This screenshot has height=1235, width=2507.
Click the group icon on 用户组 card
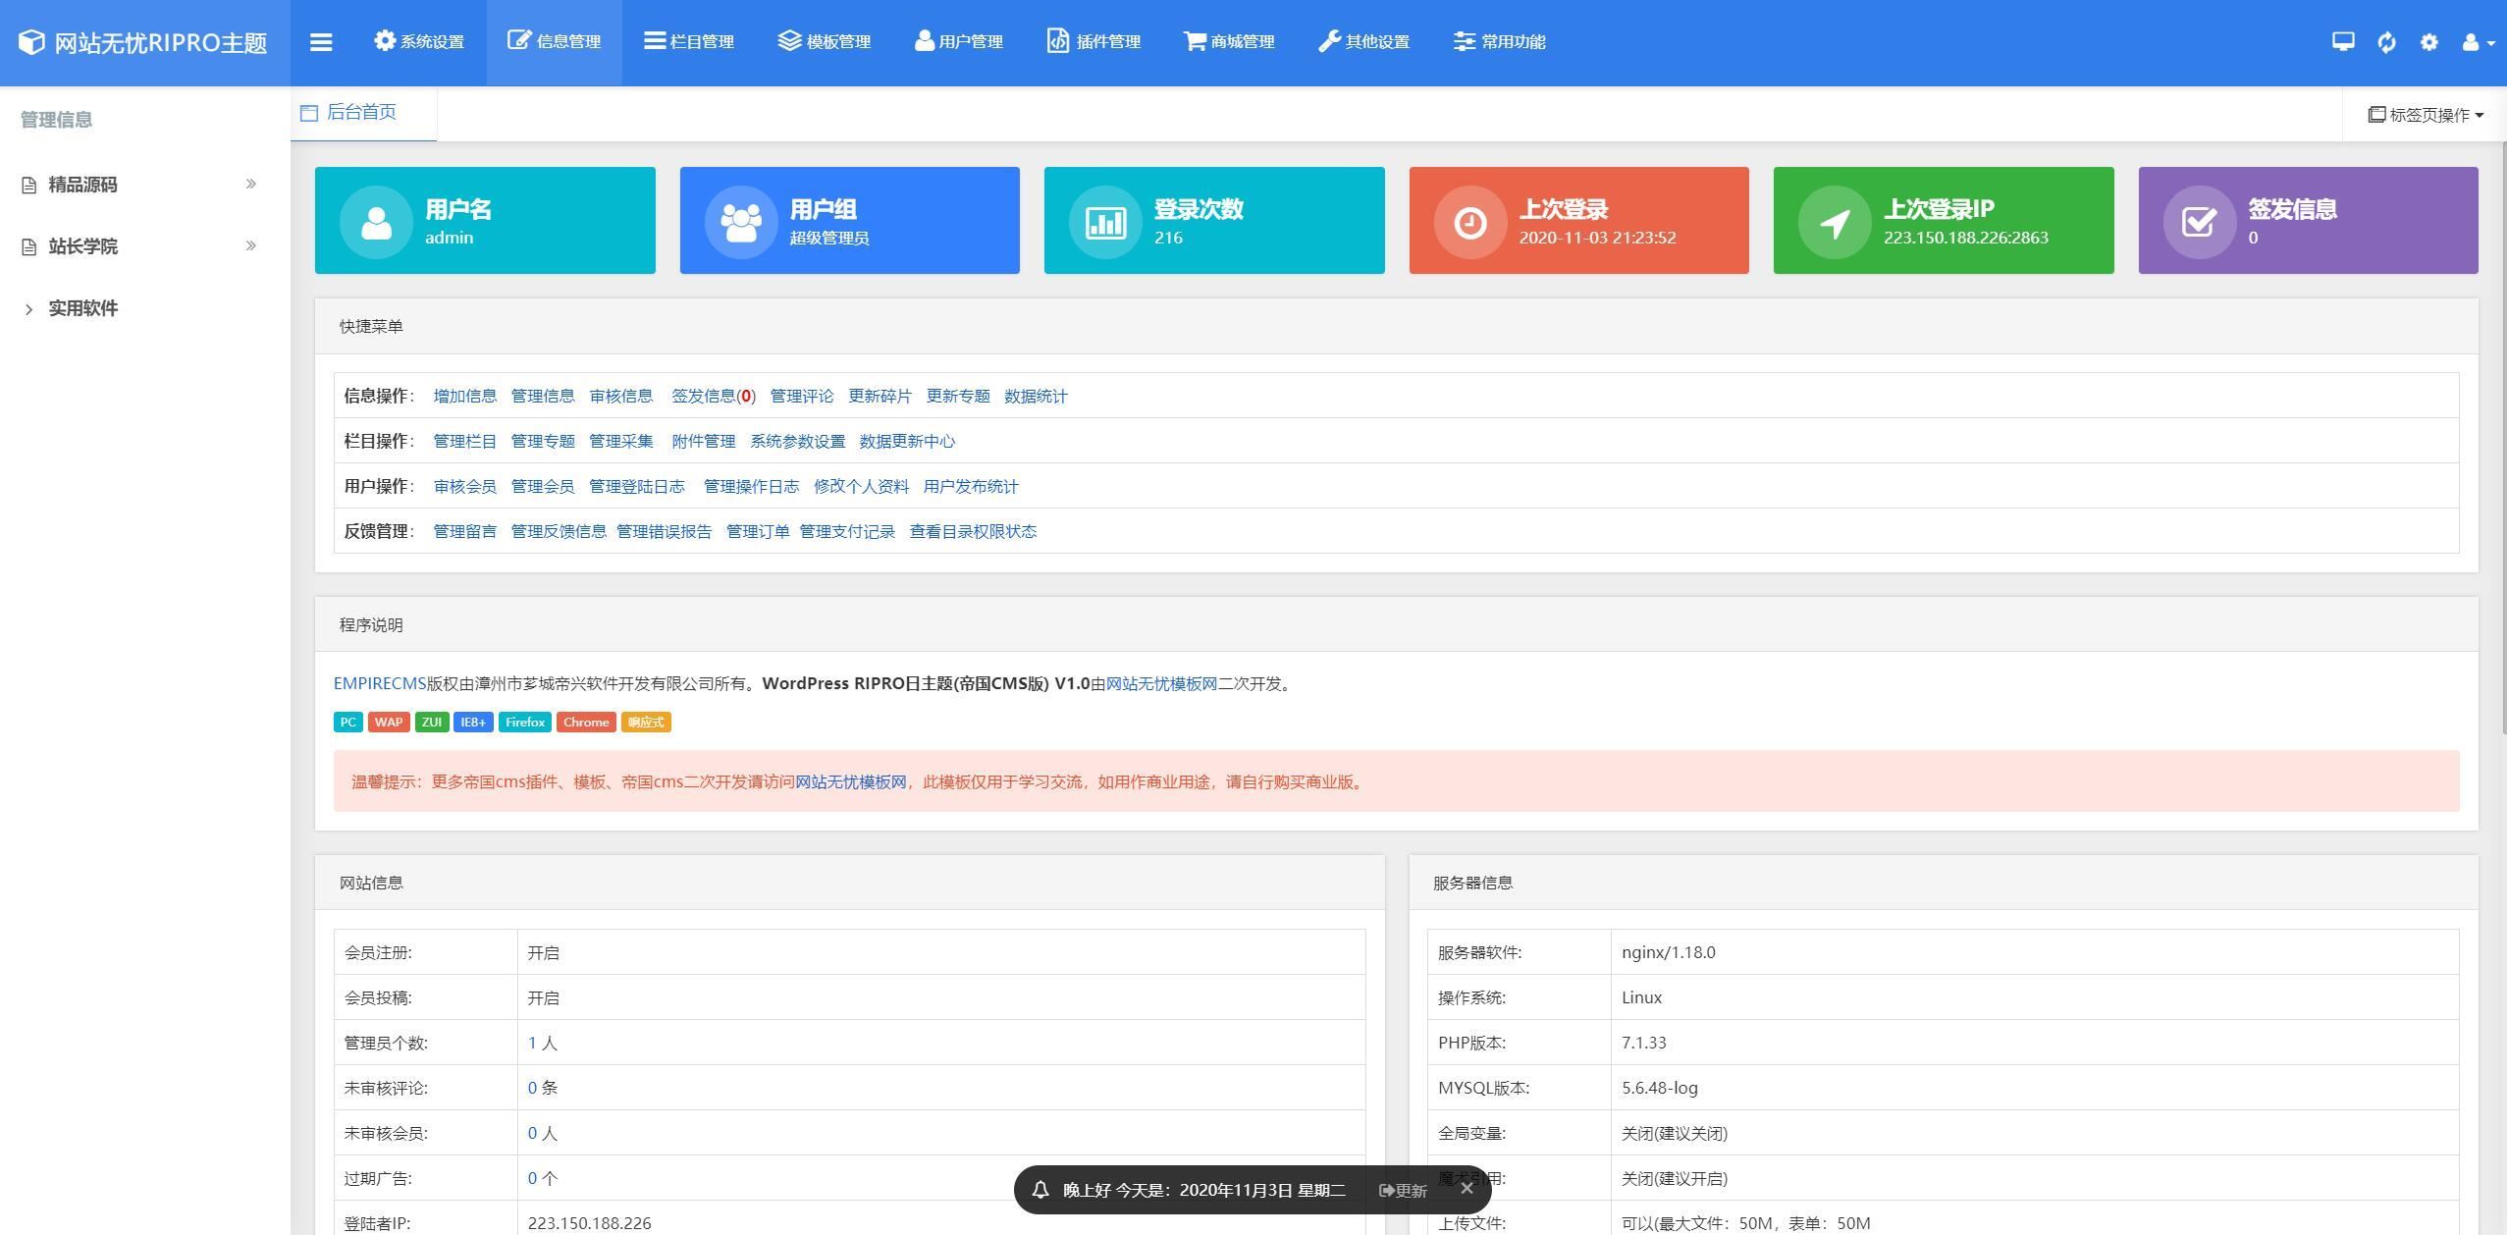[x=741, y=222]
